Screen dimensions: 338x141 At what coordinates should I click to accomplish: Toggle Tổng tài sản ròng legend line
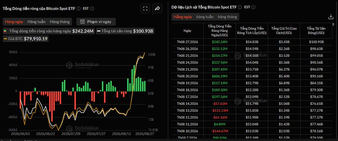point(125,31)
